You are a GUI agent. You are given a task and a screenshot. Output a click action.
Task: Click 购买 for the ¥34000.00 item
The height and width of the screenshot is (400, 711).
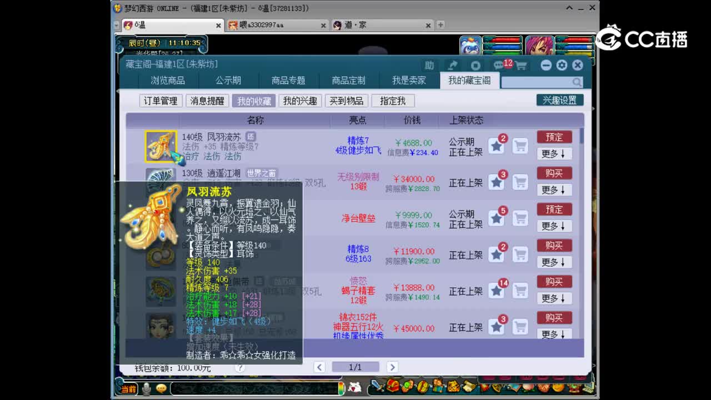point(554,173)
